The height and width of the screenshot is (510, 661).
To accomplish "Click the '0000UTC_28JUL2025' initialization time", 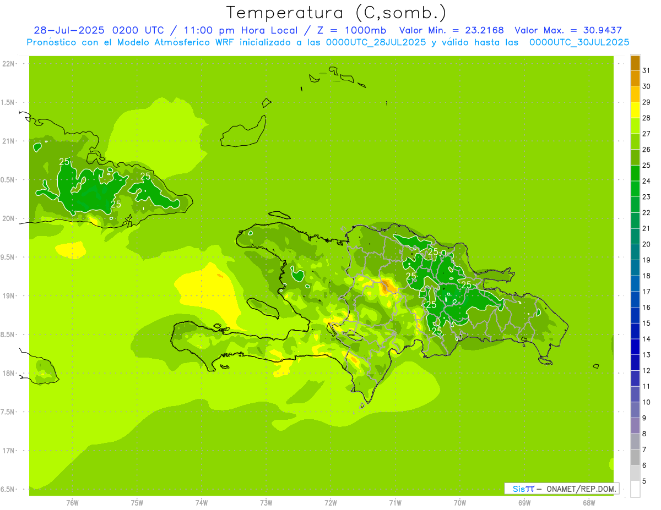I will point(376,42).
